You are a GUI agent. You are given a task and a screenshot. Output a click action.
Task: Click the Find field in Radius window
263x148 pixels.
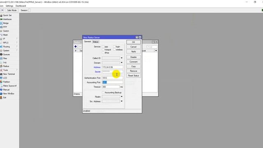[152, 47]
